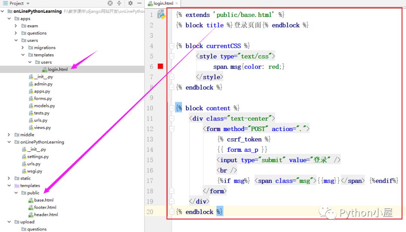Select base.html in public folder
The height and width of the screenshot is (232, 406).
[x=44, y=200]
